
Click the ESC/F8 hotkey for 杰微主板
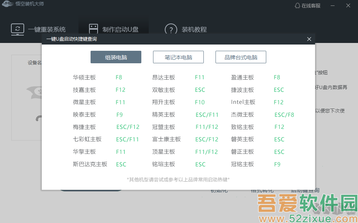284,115
